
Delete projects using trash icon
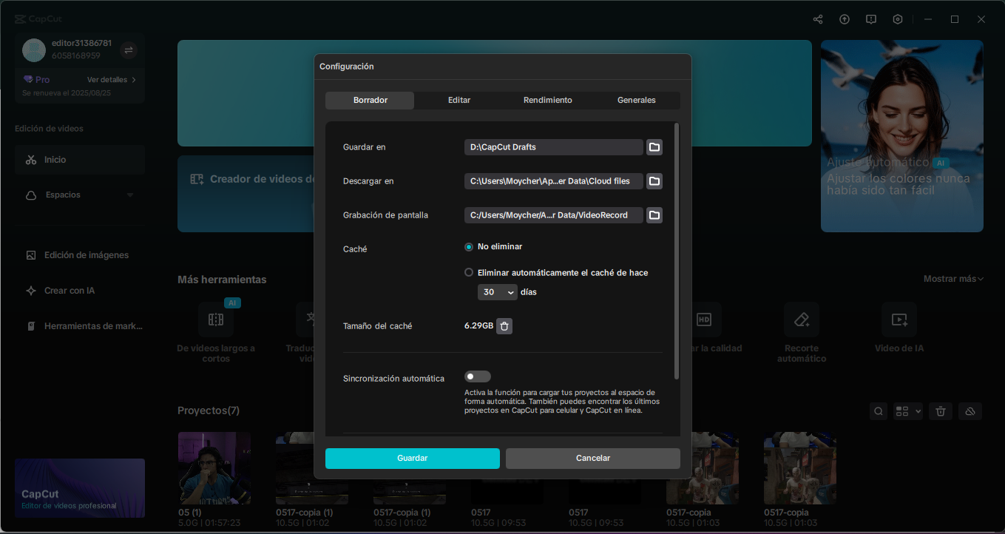point(940,411)
